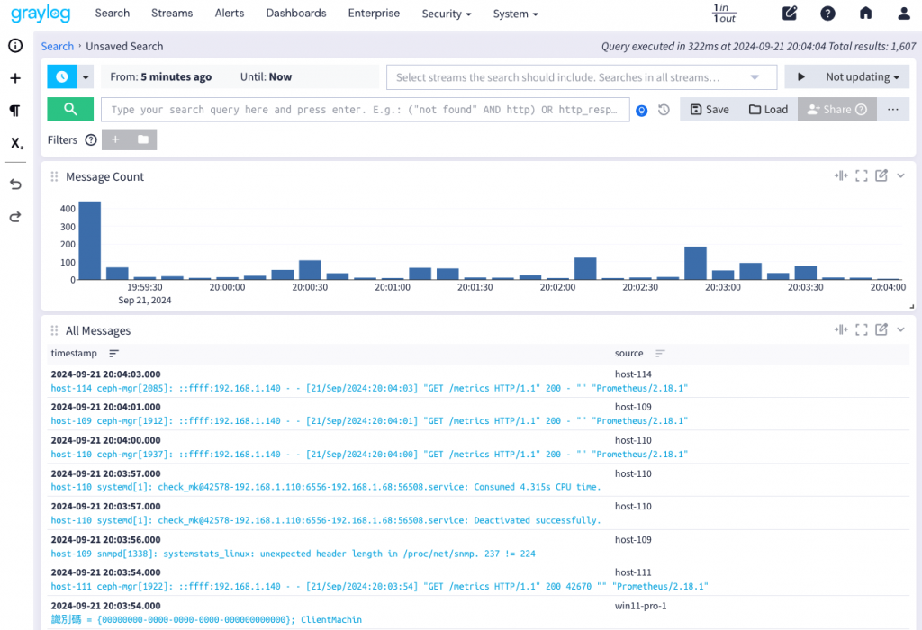
Task: Open the sidebar highlighting paragraph icon
Action: click(15, 111)
